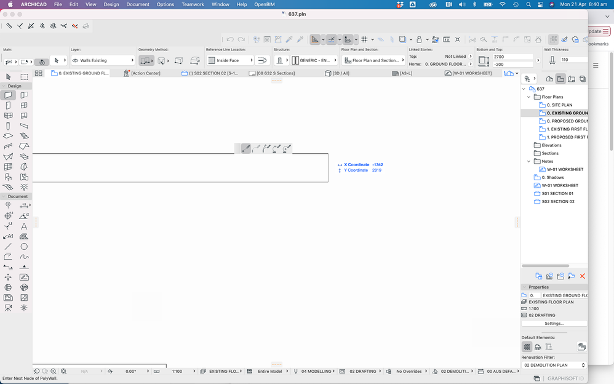The height and width of the screenshot is (384, 614).
Task: Open Inside Face reference line dropdown
Action: 230,60
